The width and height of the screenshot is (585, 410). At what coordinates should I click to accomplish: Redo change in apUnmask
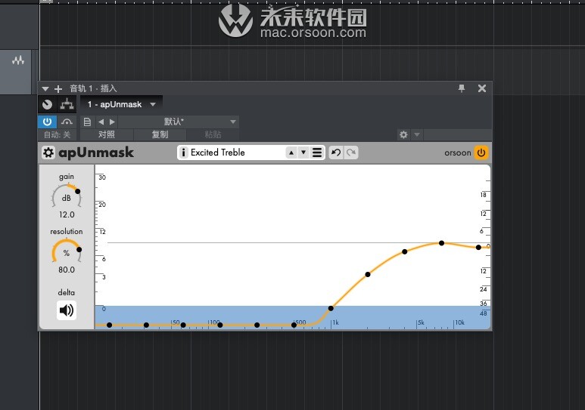(351, 153)
